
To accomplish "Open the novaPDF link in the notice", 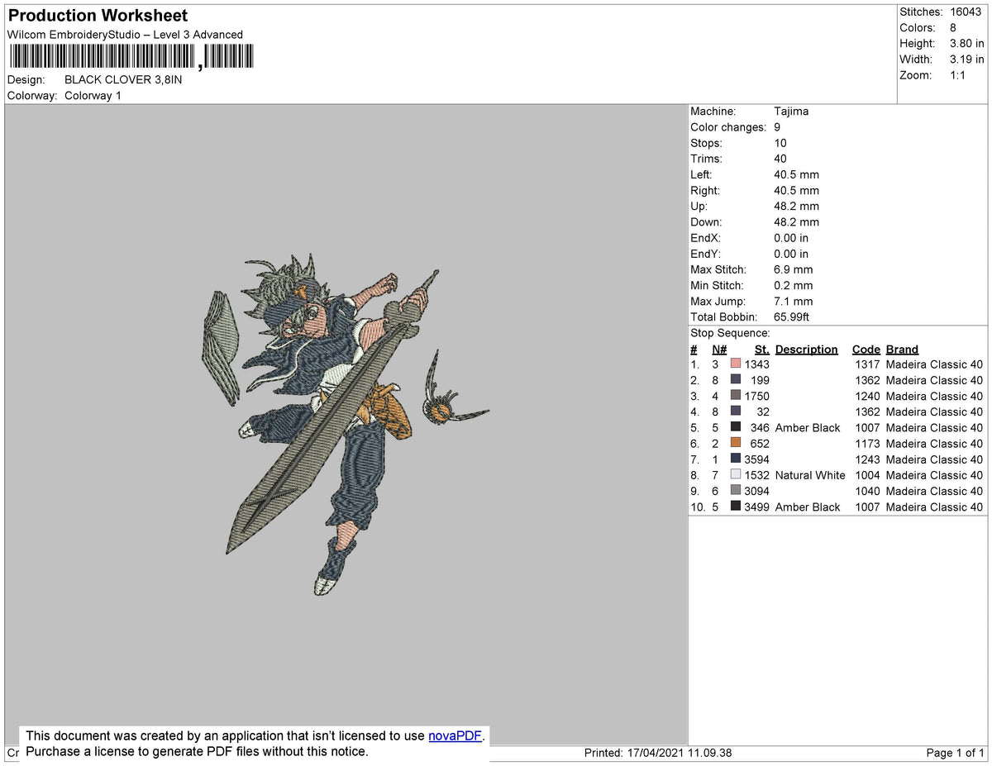I will [455, 735].
